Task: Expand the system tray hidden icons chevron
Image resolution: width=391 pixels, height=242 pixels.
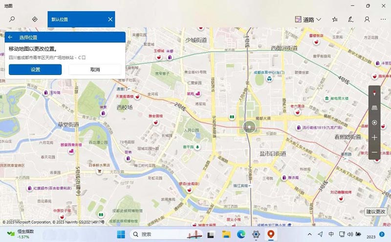Action: [x=309, y=234]
